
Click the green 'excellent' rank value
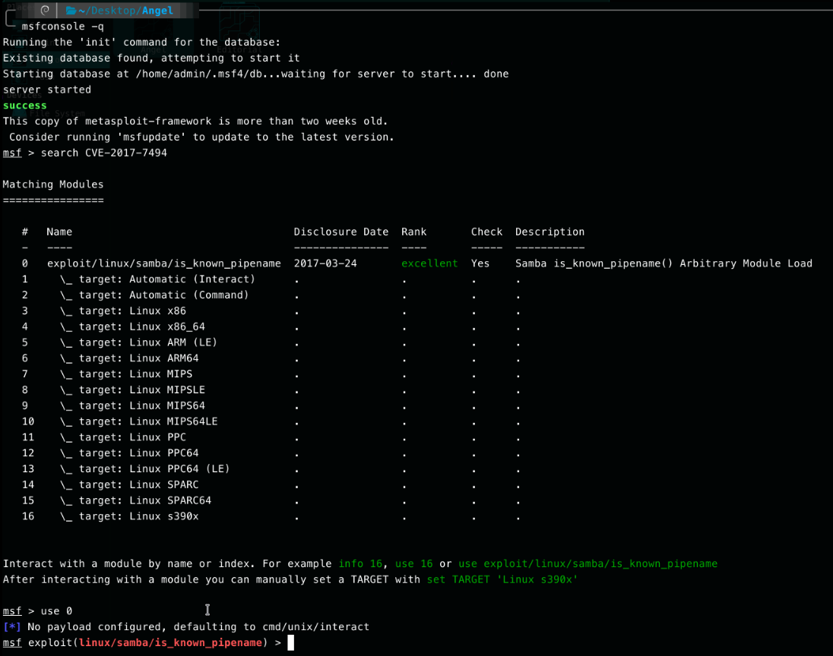pyautogui.click(x=429, y=263)
